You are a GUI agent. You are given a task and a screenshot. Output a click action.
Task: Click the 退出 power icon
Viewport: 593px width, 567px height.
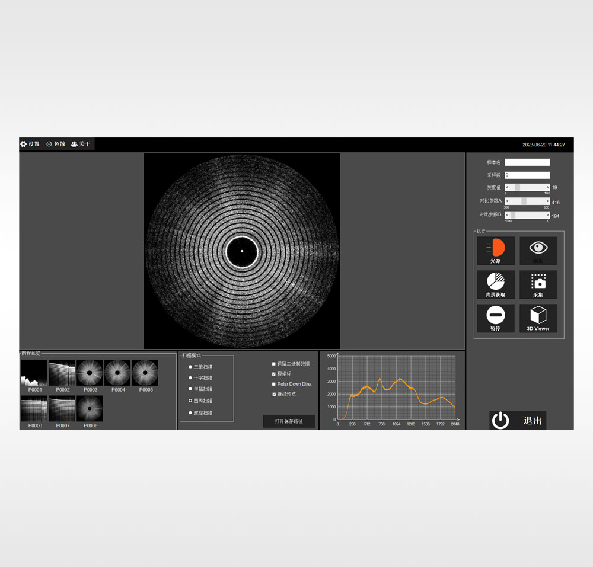[x=501, y=421]
